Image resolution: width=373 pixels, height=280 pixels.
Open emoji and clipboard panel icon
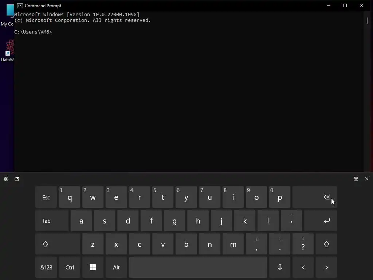coord(17,179)
